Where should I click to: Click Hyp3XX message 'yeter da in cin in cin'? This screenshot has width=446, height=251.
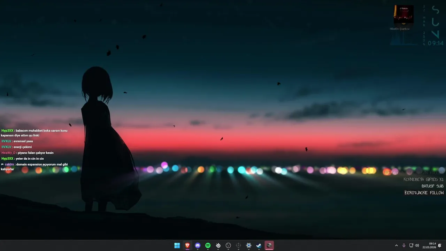tap(22, 159)
